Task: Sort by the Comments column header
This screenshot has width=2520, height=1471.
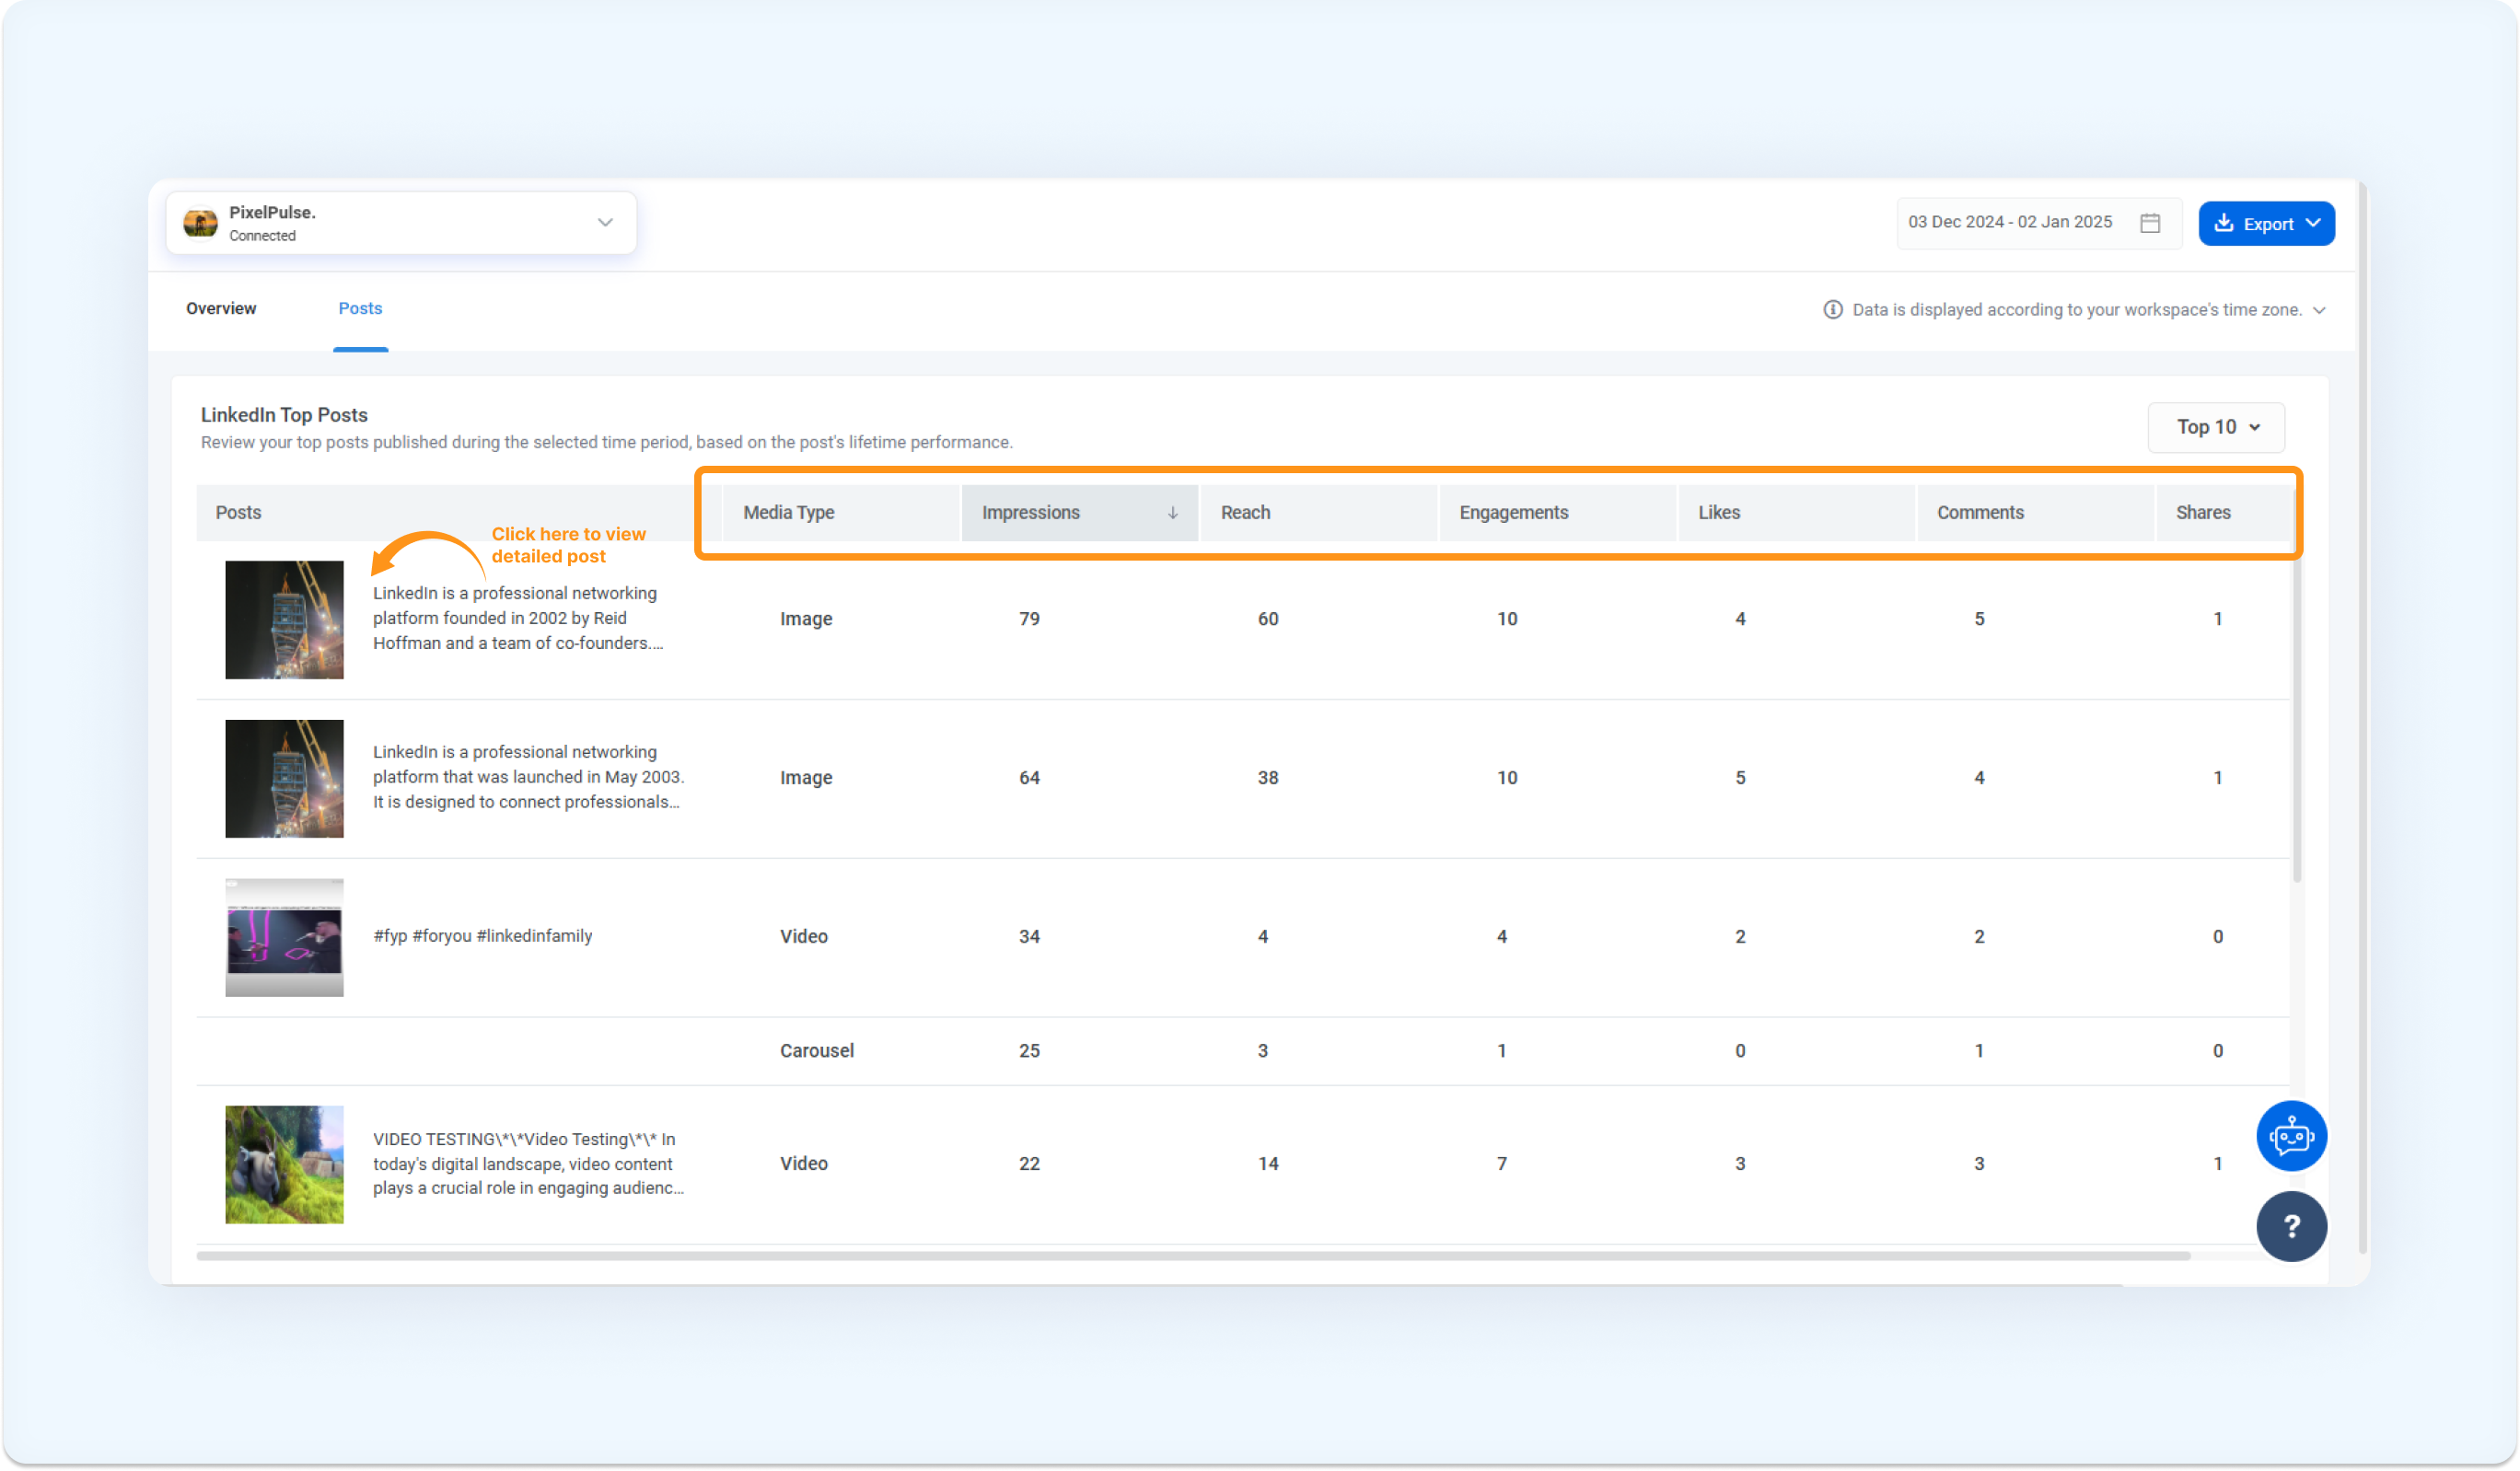Action: point(2035,513)
